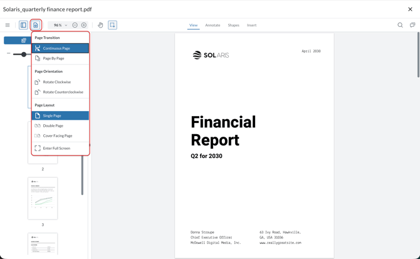Activate the marquee select tool
This screenshot has width=420, height=259.
tap(113, 25)
